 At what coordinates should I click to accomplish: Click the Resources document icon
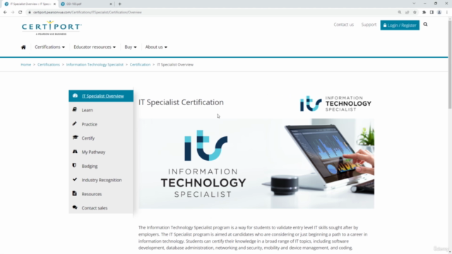[74, 193]
